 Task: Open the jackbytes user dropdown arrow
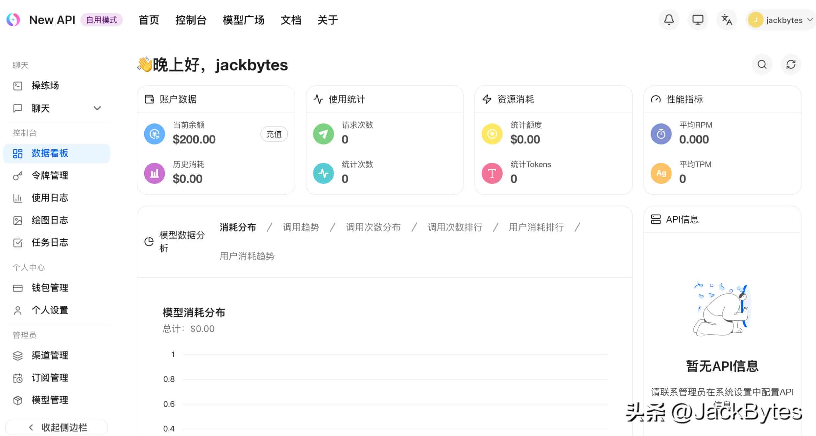pos(810,20)
